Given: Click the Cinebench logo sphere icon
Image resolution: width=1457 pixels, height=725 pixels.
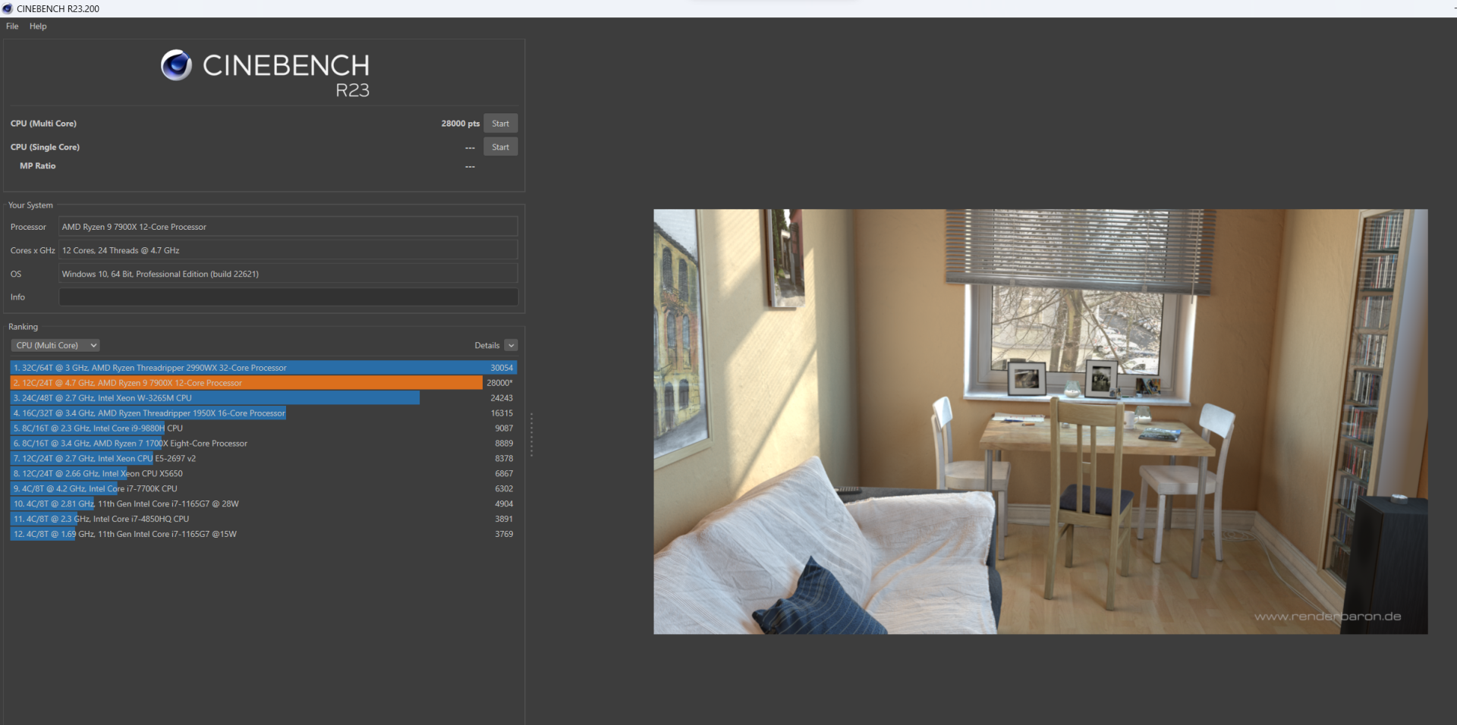Looking at the screenshot, I should click(176, 65).
